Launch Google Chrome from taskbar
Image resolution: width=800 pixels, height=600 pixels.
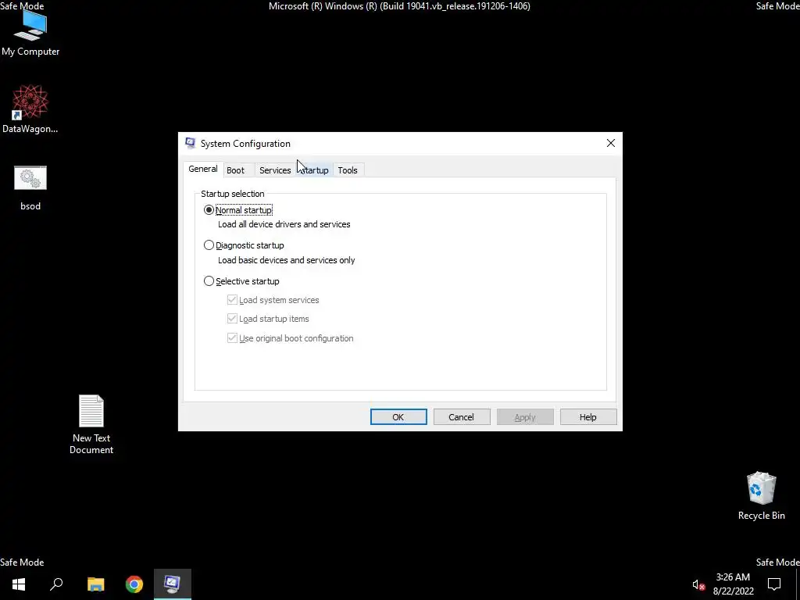point(134,584)
